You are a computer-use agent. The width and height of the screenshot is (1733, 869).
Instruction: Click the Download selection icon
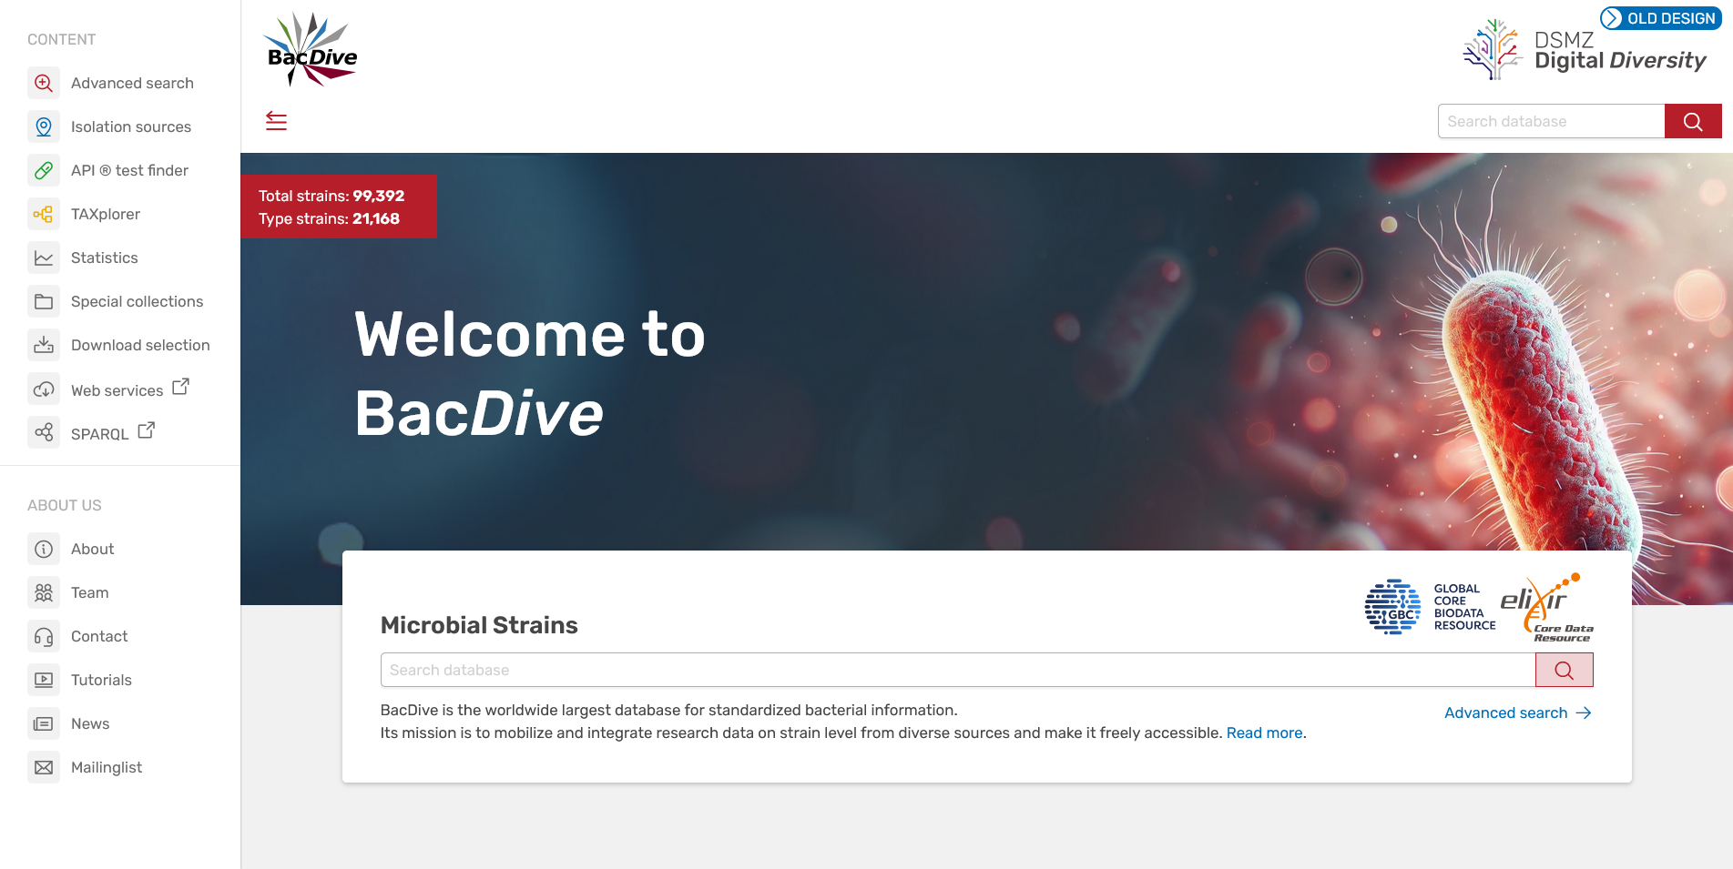click(x=44, y=345)
